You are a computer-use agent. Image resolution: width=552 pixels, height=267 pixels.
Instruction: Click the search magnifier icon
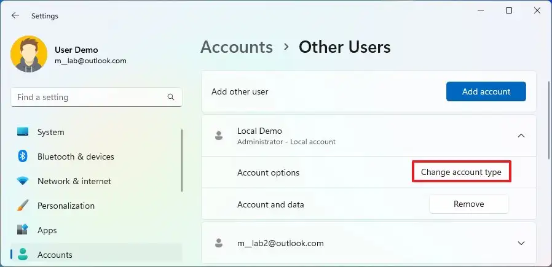171,97
